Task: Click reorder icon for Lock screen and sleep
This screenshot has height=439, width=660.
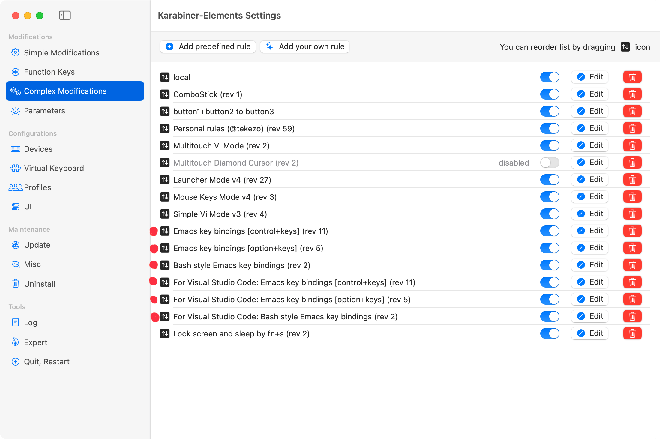Action: point(165,333)
